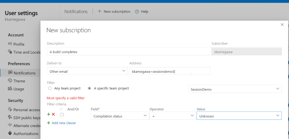The width and height of the screenshot is (289, 139).
Task: Select A specific team project radio button
Action: [89, 88]
